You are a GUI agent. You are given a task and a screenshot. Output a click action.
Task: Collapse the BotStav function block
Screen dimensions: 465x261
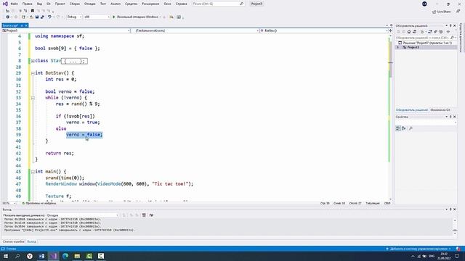33,73
